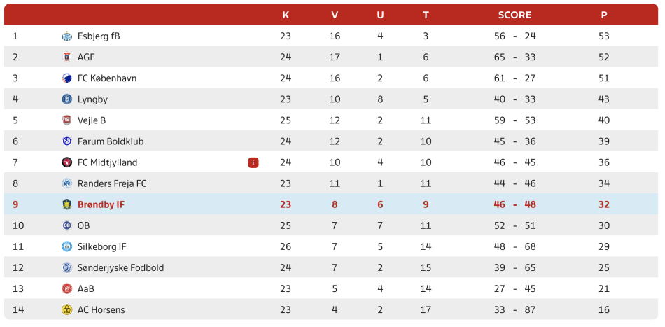This screenshot has height=327, width=665.
Task: Click the V wins column header
Action: (335, 15)
